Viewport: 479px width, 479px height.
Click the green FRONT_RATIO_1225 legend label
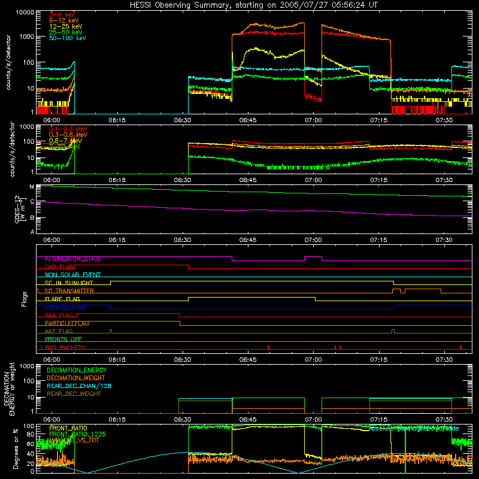[77, 435]
